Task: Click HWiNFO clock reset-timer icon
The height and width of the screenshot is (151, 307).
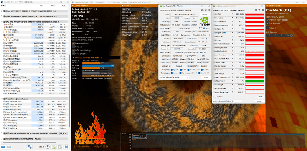Action: (x=47, y=147)
